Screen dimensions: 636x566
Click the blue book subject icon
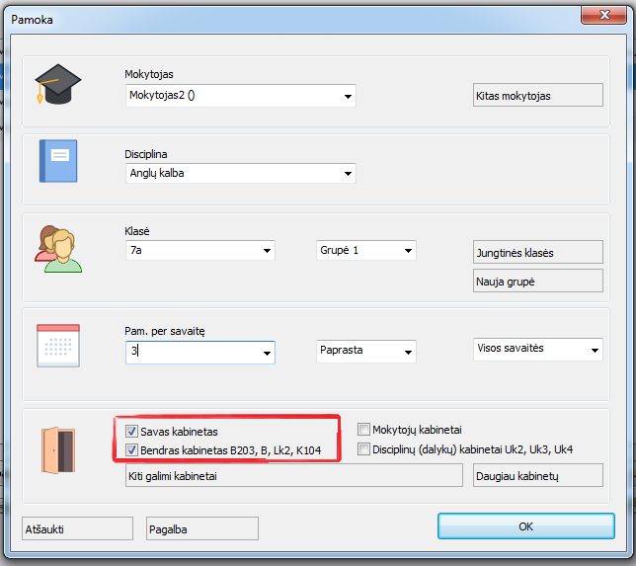click(x=57, y=160)
